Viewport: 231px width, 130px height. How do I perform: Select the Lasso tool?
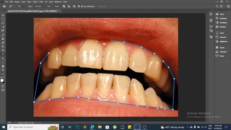coord(3,23)
